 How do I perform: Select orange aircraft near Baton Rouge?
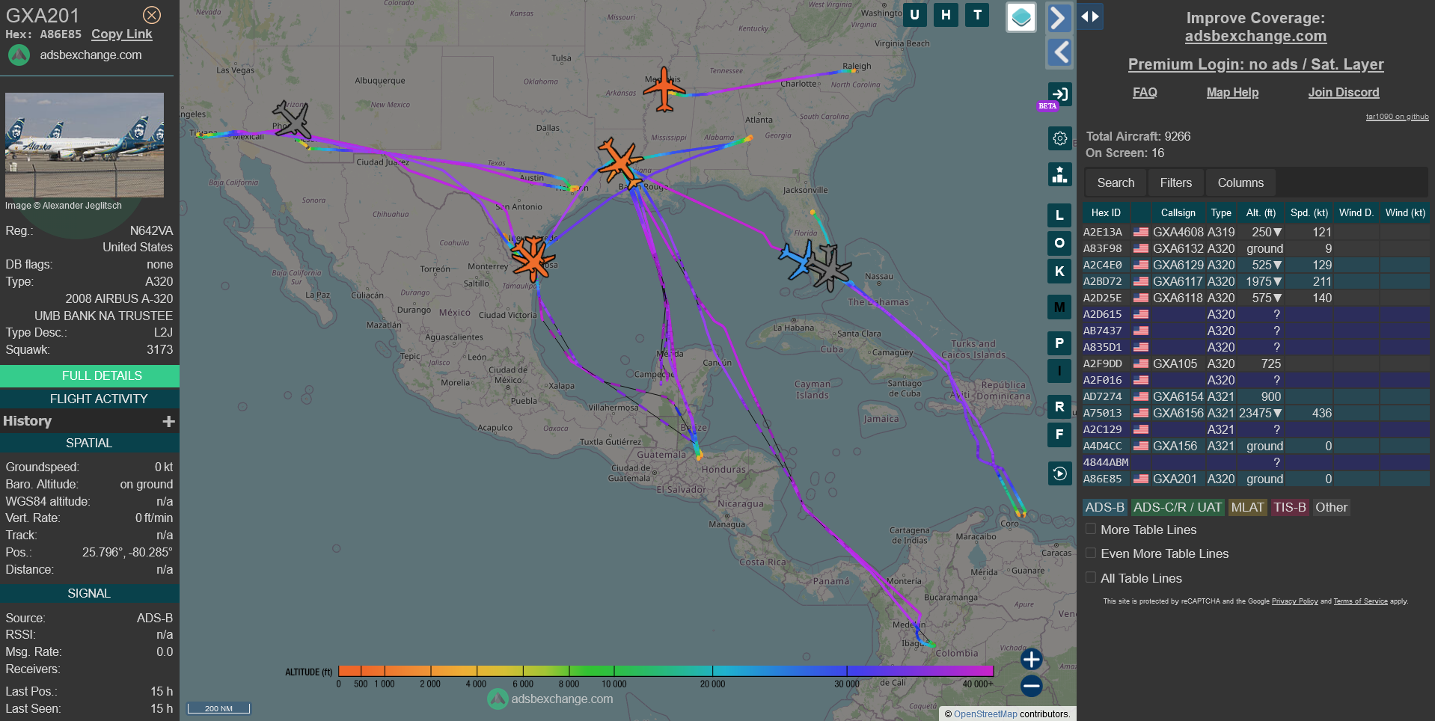click(x=619, y=161)
